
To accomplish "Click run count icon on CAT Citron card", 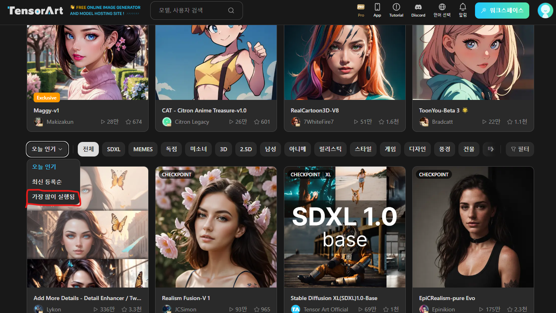I will [231, 122].
